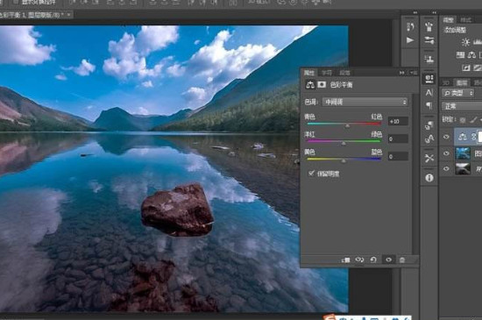Click the Color Balance scales adjustment icon
The image size is (482, 320).
pos(471,55)
